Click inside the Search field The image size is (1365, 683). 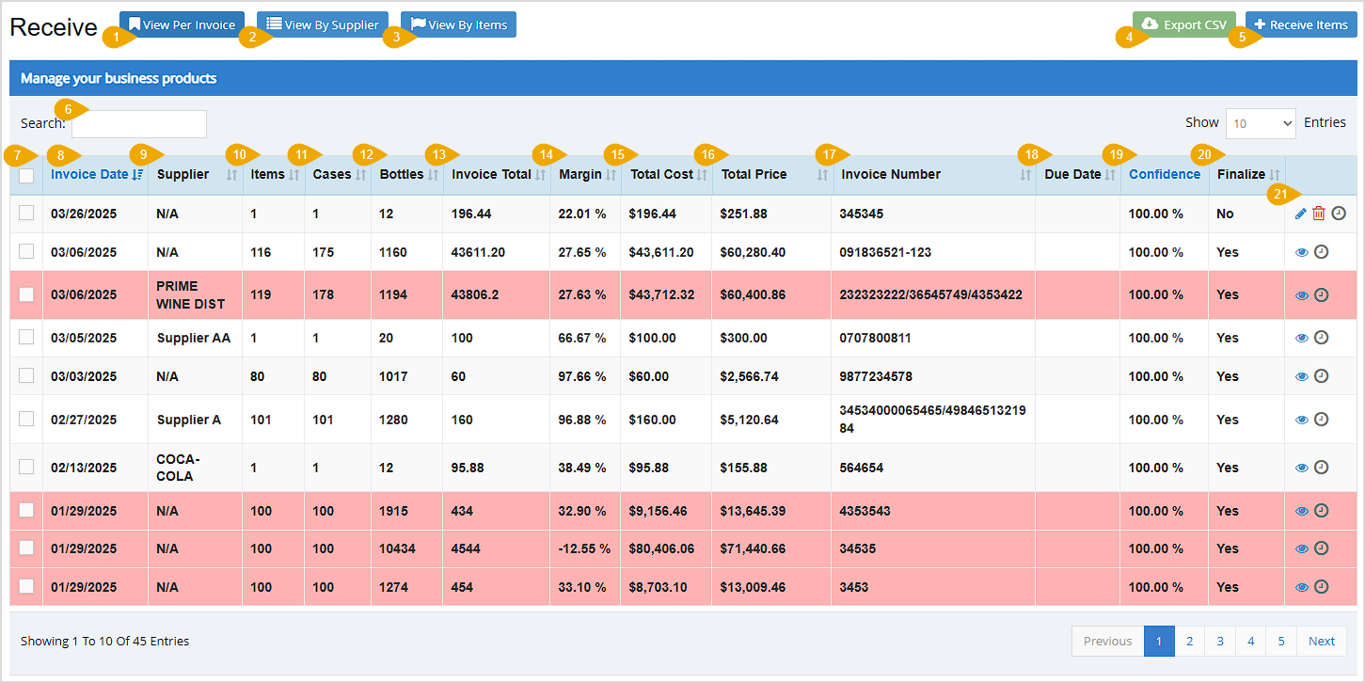click(137, 123)
